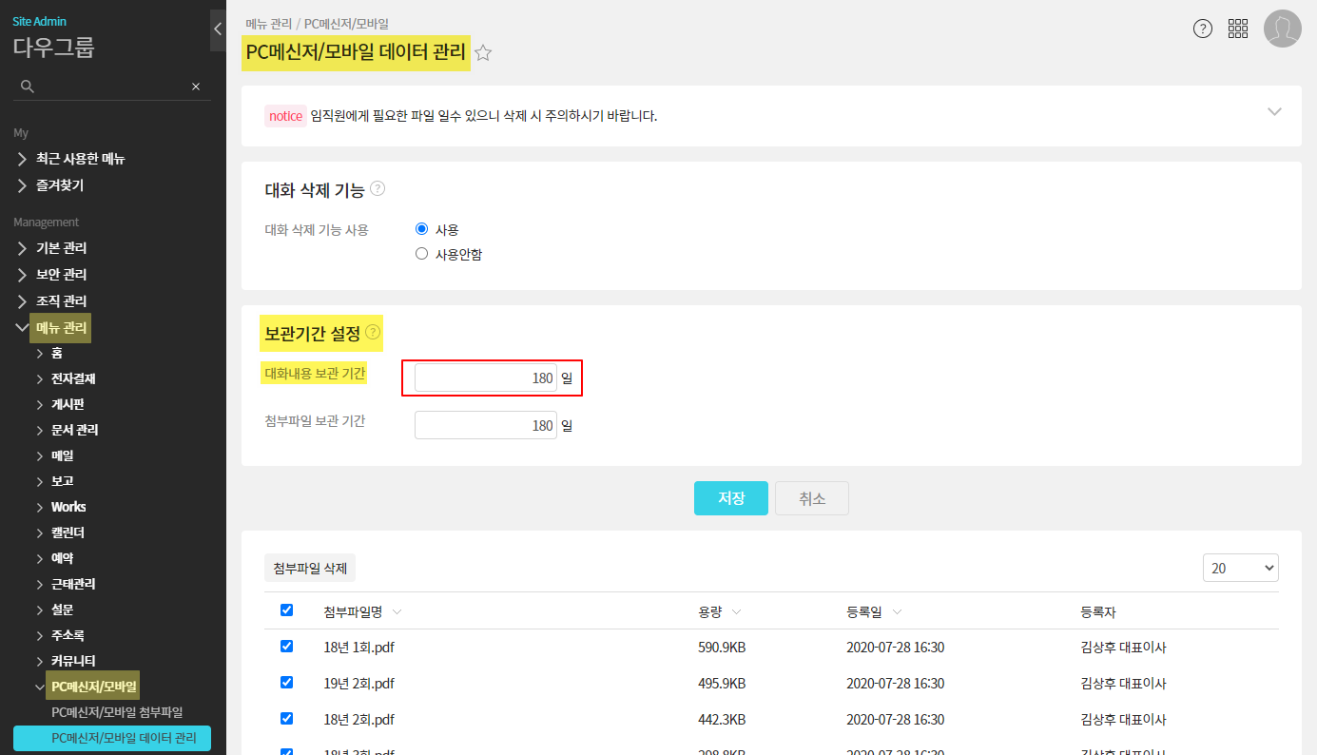1317x755 pixels.
Task: Open PC메신저/모바일 첨부파일 menu item
Action: tap(117, 711)
